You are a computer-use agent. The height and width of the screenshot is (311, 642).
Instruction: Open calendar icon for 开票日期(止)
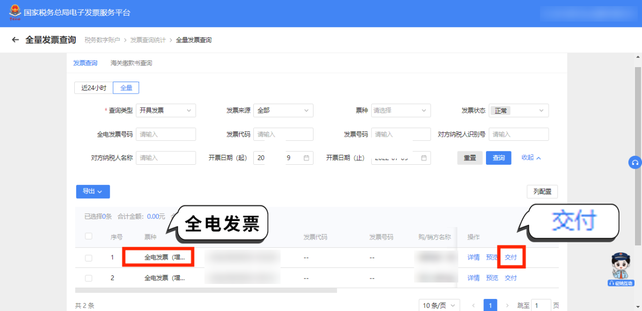pyautogui.click(x=424, y=158)
